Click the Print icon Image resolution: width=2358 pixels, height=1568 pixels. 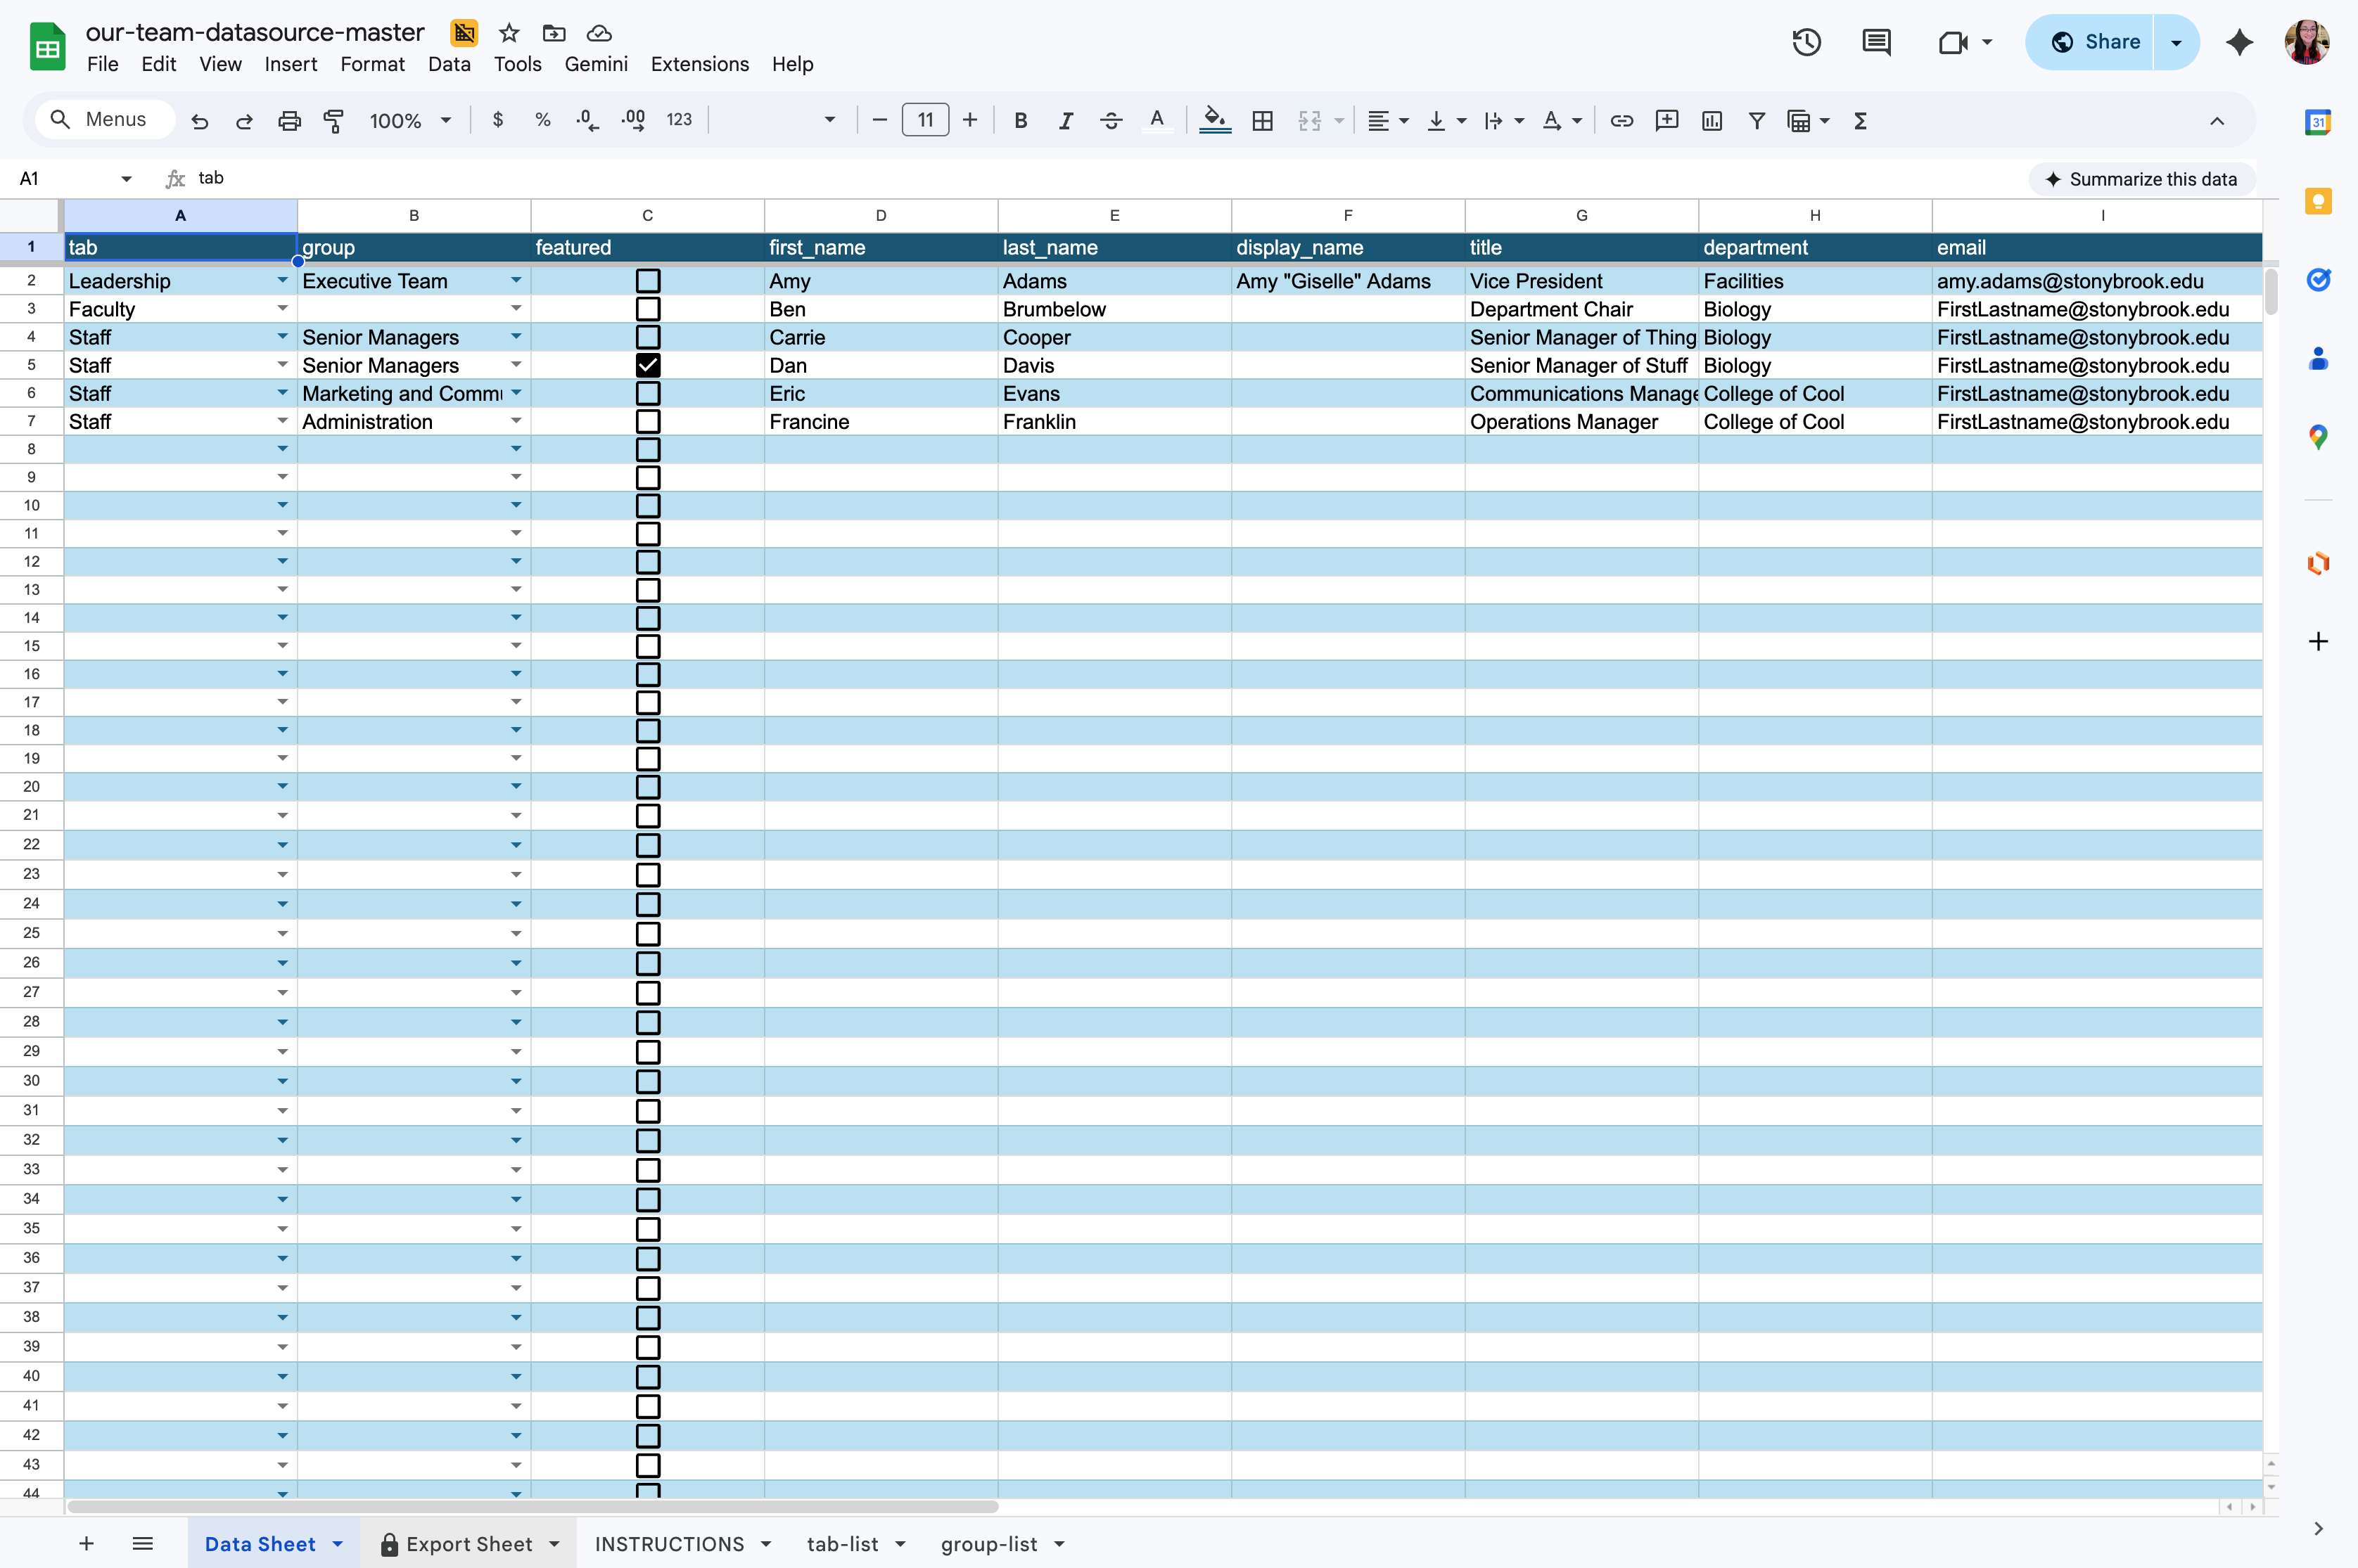click(x=289, y=121)
